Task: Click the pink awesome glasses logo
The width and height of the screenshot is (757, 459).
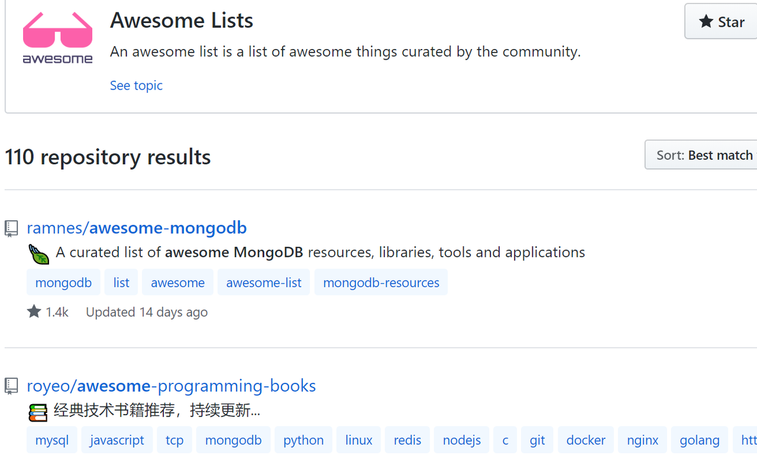Action: click(57, 37)
